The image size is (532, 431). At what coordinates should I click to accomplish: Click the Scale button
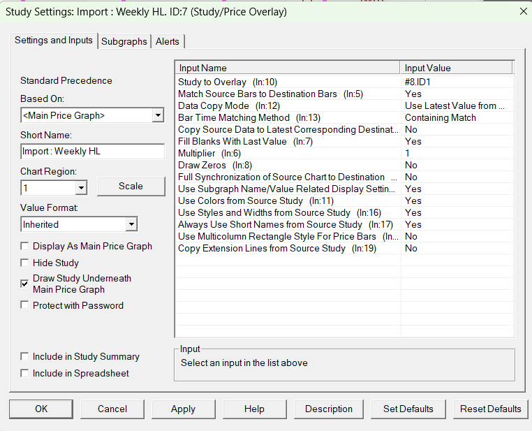coord(131,187)
